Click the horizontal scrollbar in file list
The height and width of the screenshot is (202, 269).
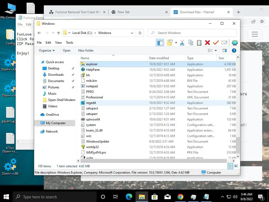[153, 161]
